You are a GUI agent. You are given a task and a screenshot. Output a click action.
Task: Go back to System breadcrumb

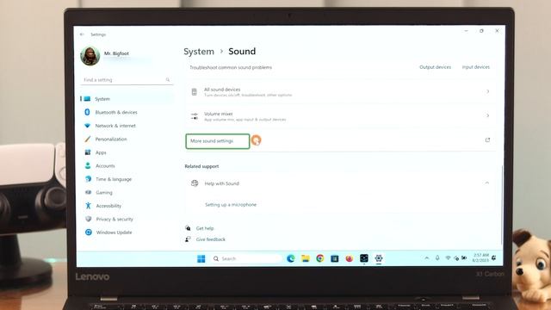(x=199, y=52)
